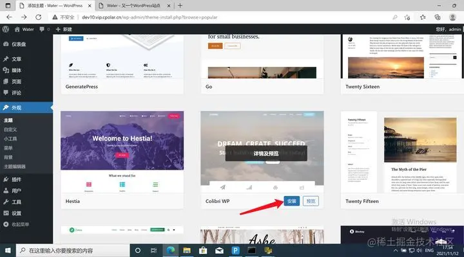Open the Windows Start menu
This screenshot has width=464, height=257.
coord(8,251)
